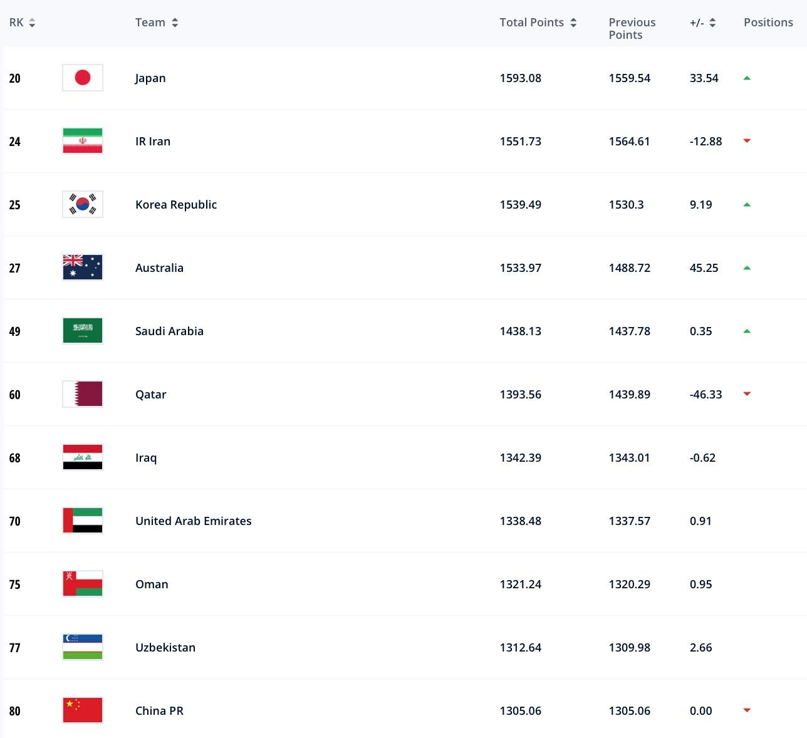Click the IR Iran flag icon
The image size is (807, 738).
pos(83,141)
